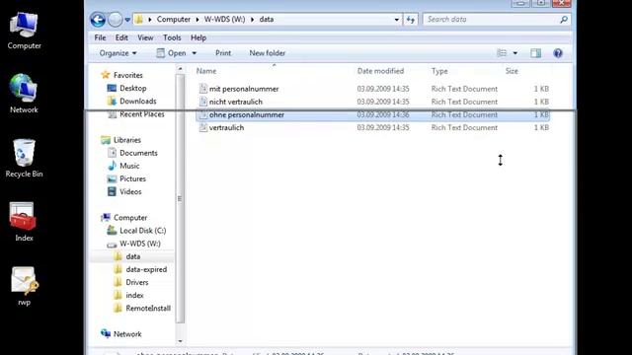Click the data breadcrumb segment

click(267, 20)
